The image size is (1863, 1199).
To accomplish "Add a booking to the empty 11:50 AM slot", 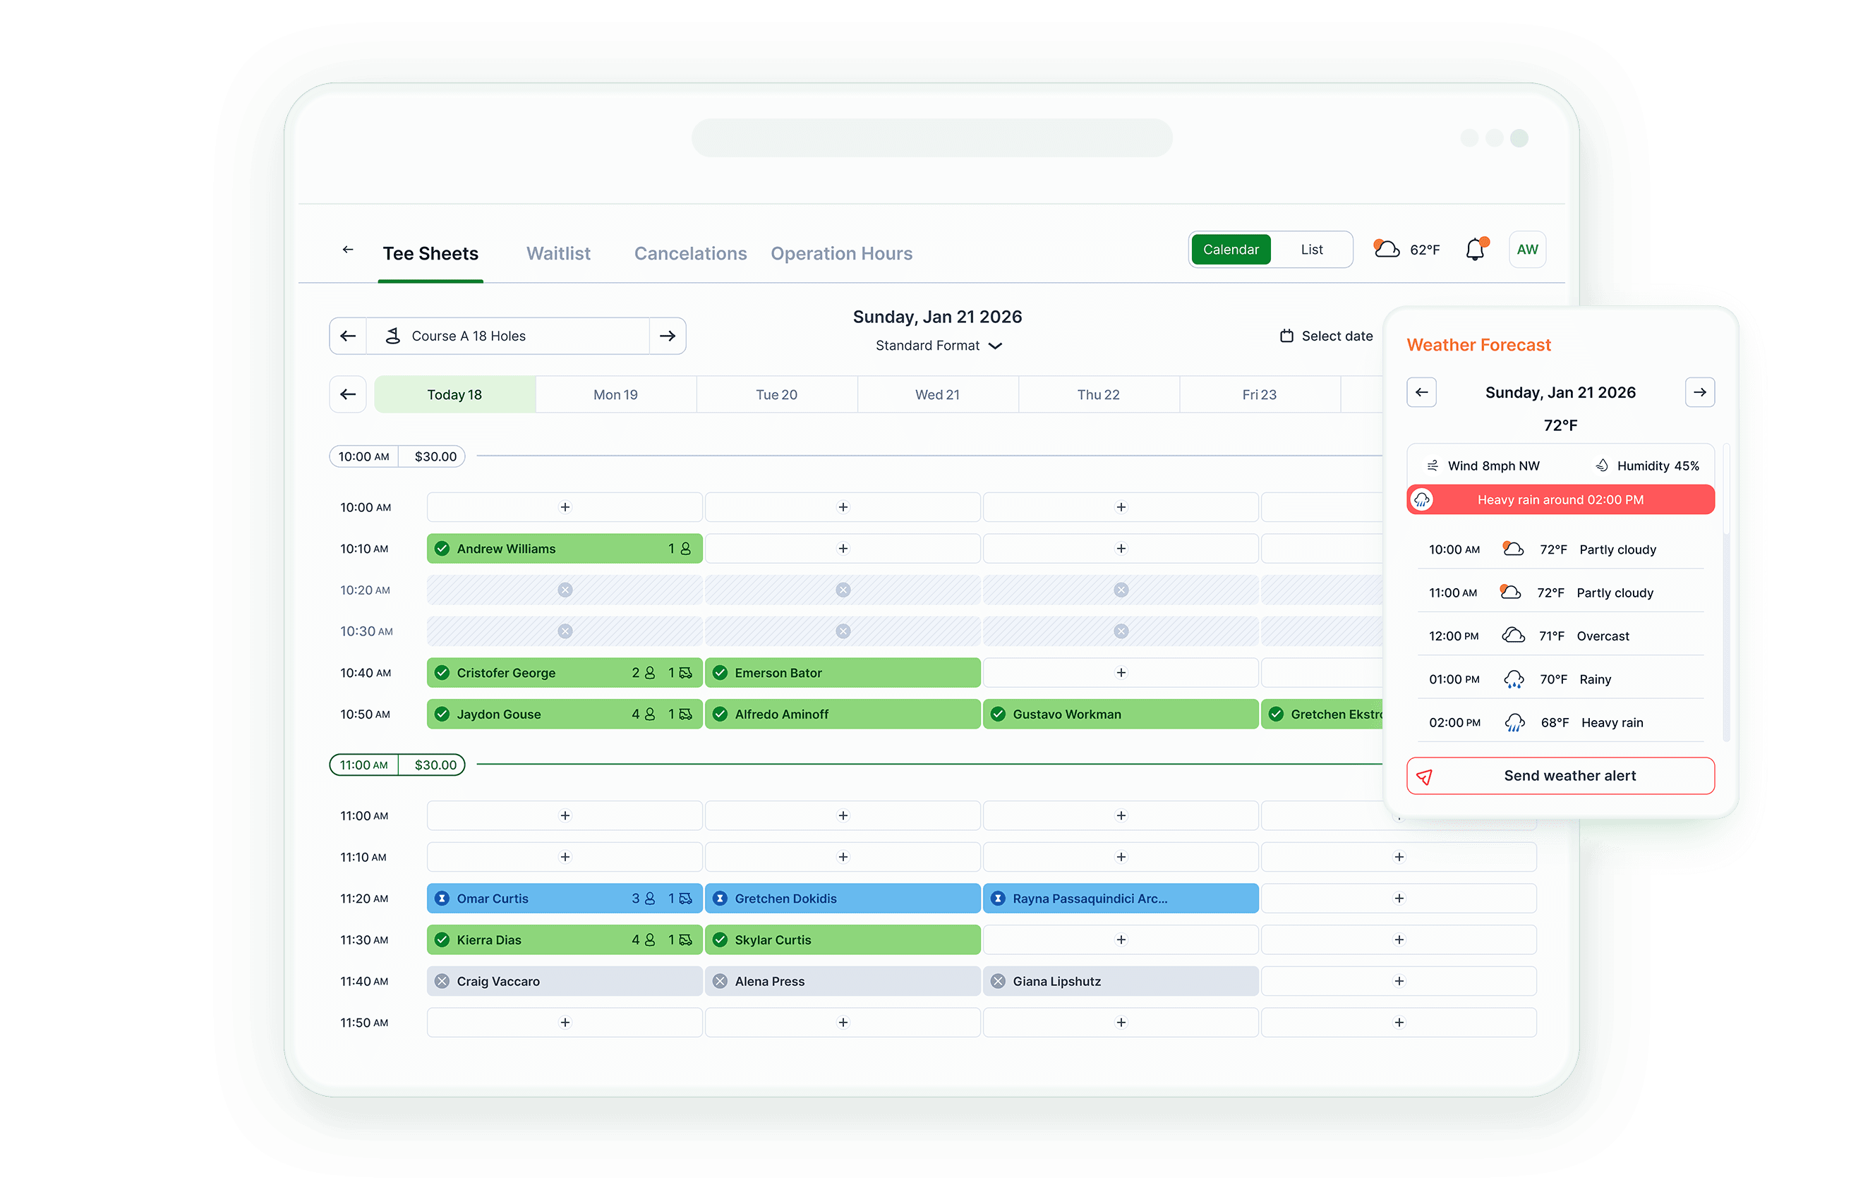I will pos(565,1022).
